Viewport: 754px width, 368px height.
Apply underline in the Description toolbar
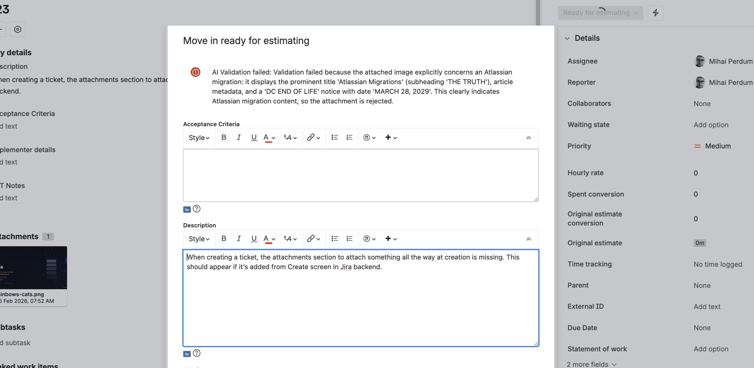[254, 238]
